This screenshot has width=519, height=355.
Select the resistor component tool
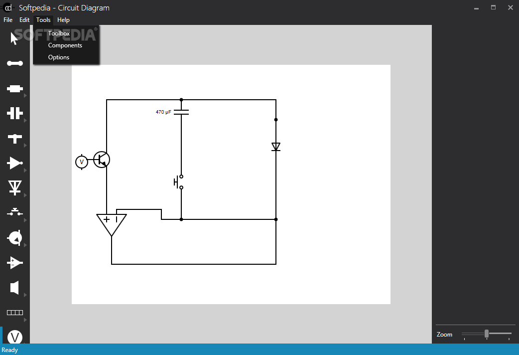point(15,89)
